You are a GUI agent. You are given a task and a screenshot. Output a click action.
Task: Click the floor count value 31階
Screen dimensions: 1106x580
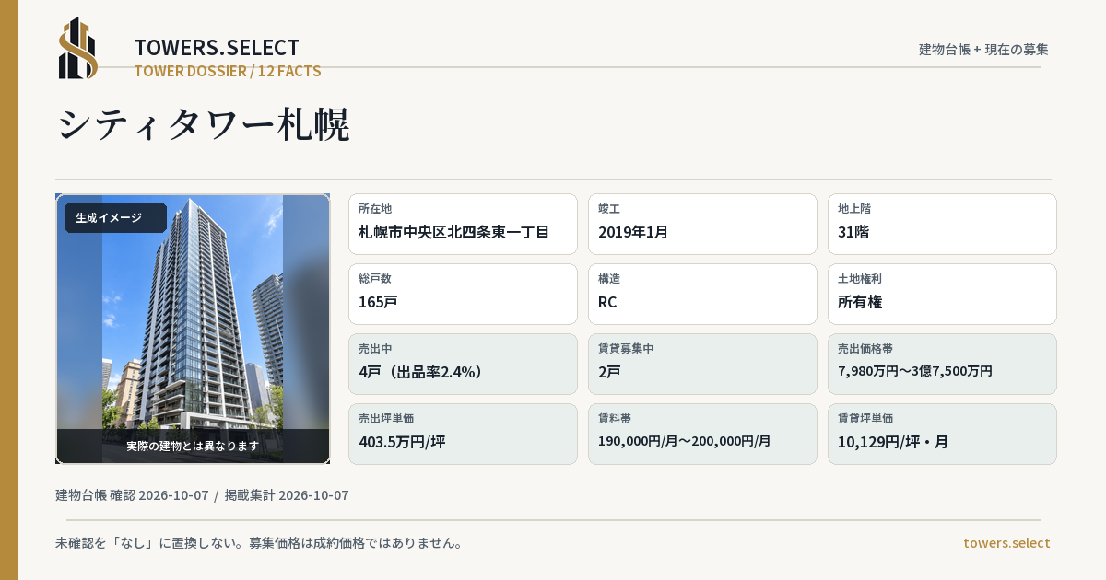(853, 232)
